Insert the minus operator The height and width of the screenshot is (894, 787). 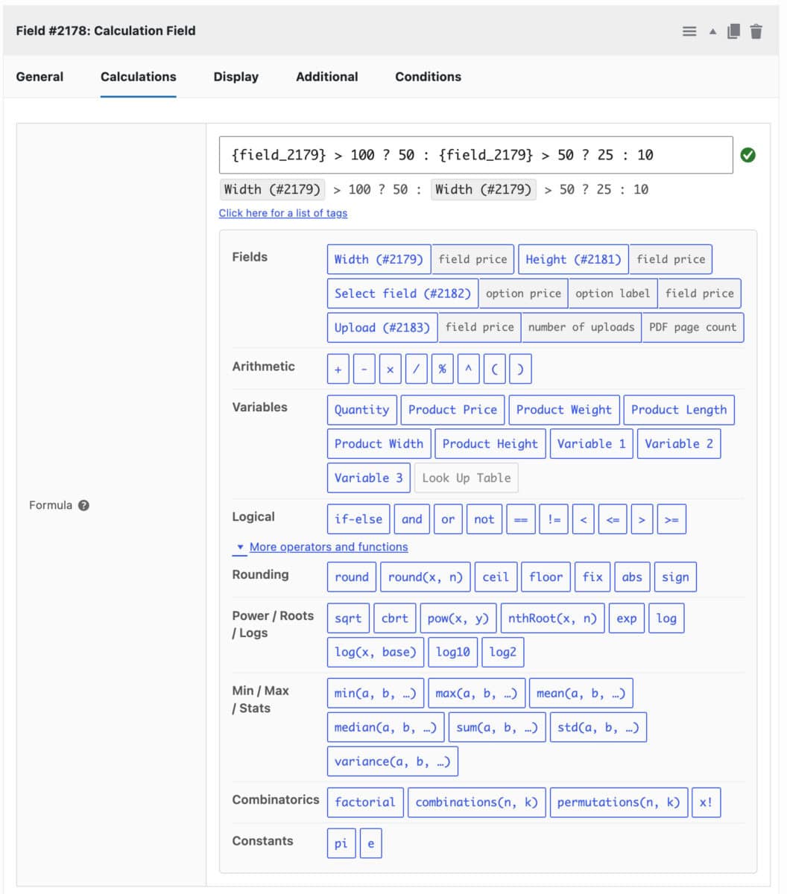364,370
